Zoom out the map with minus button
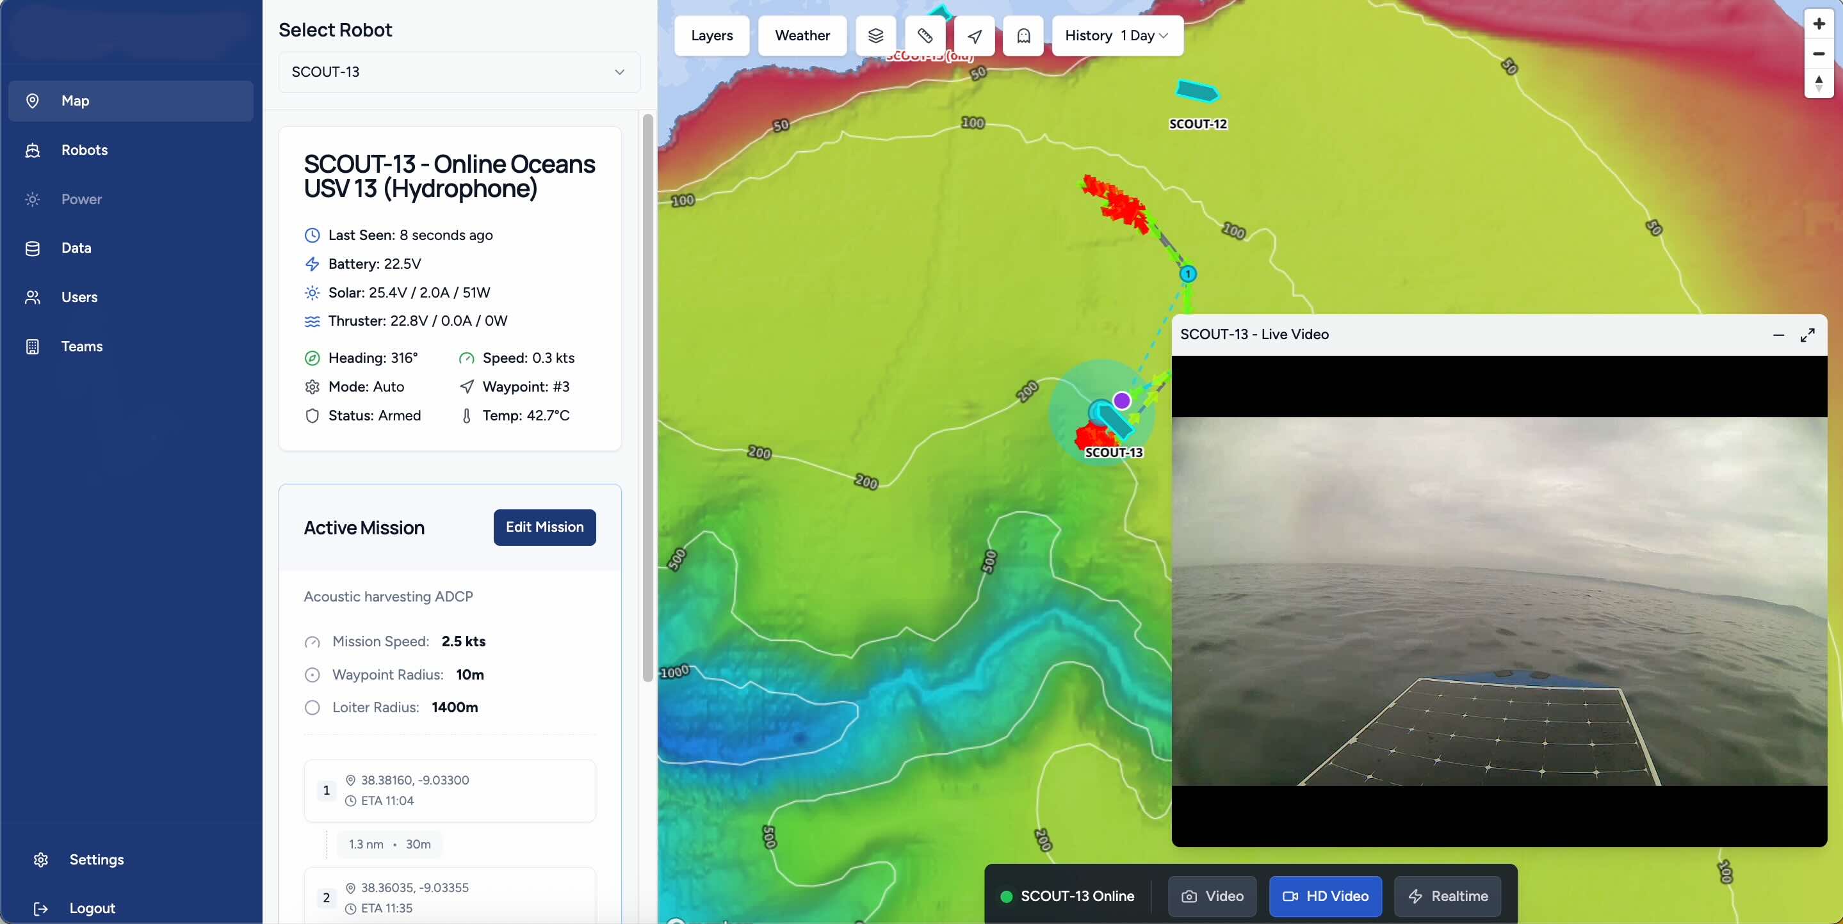The width and height of the screenshot is (1843, 924). pos(1819,54)
